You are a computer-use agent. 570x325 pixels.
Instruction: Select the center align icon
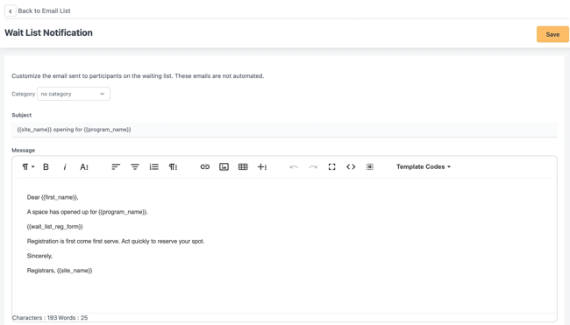(135, 166)
